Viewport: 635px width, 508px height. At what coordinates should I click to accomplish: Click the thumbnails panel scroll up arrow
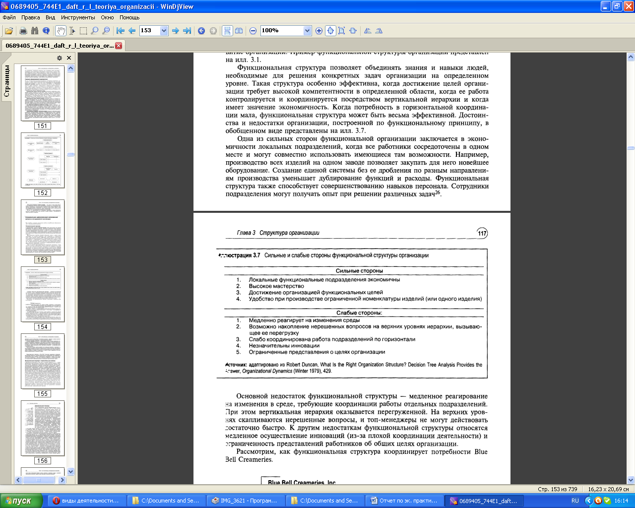70,68
